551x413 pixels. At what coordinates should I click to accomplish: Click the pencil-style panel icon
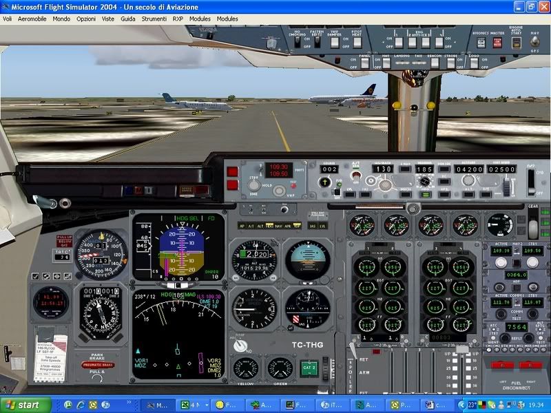click(67, 277)
